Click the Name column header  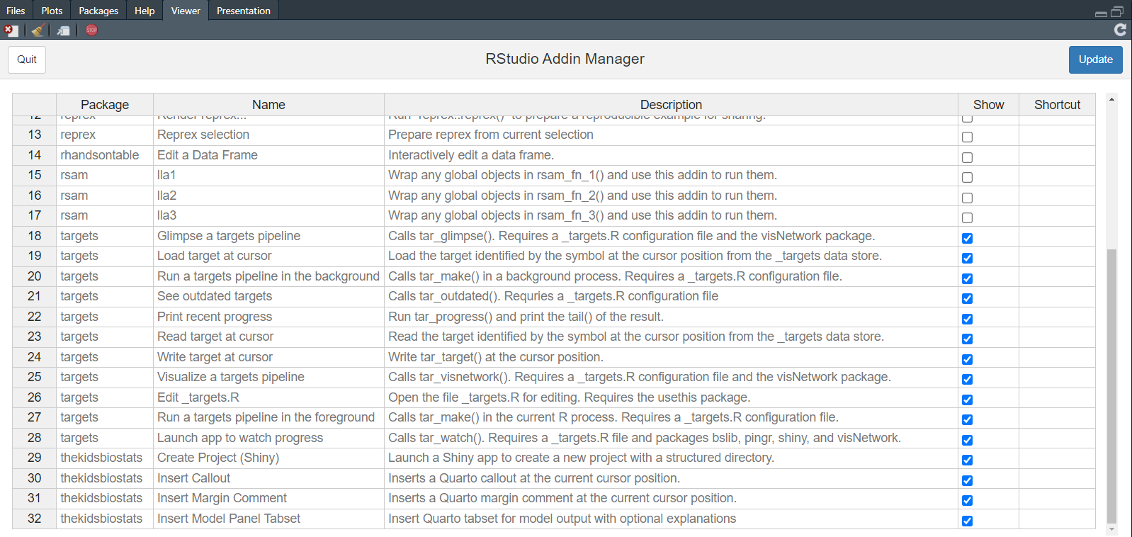268,105
